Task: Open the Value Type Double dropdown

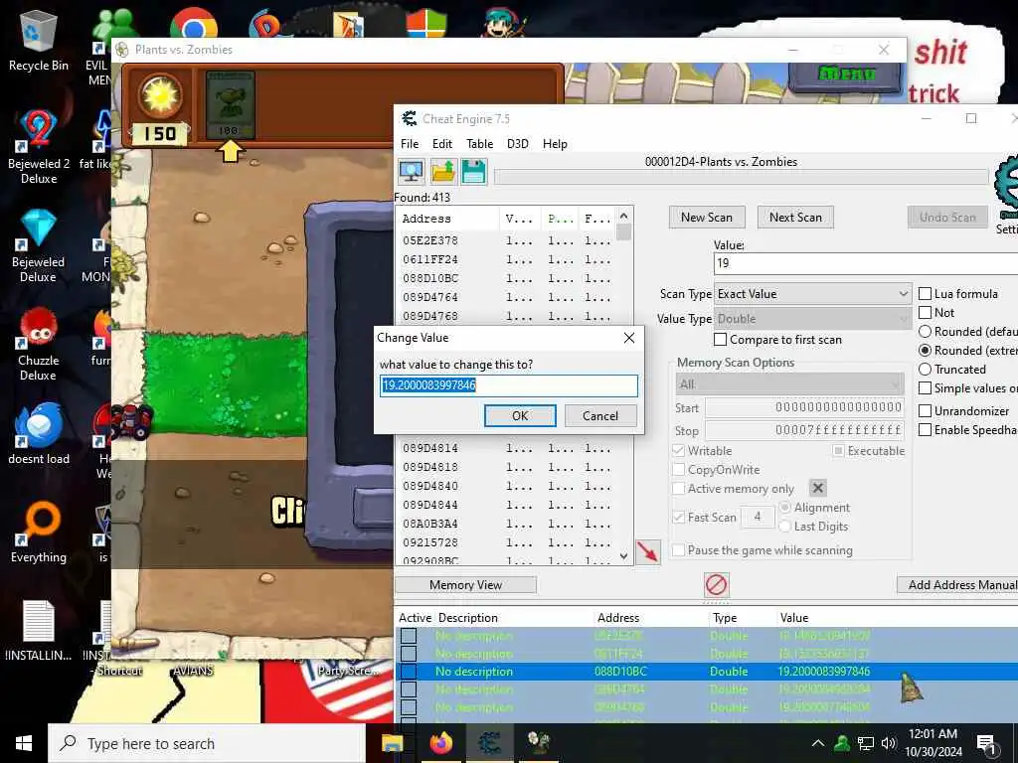Action: pos(813,319)
